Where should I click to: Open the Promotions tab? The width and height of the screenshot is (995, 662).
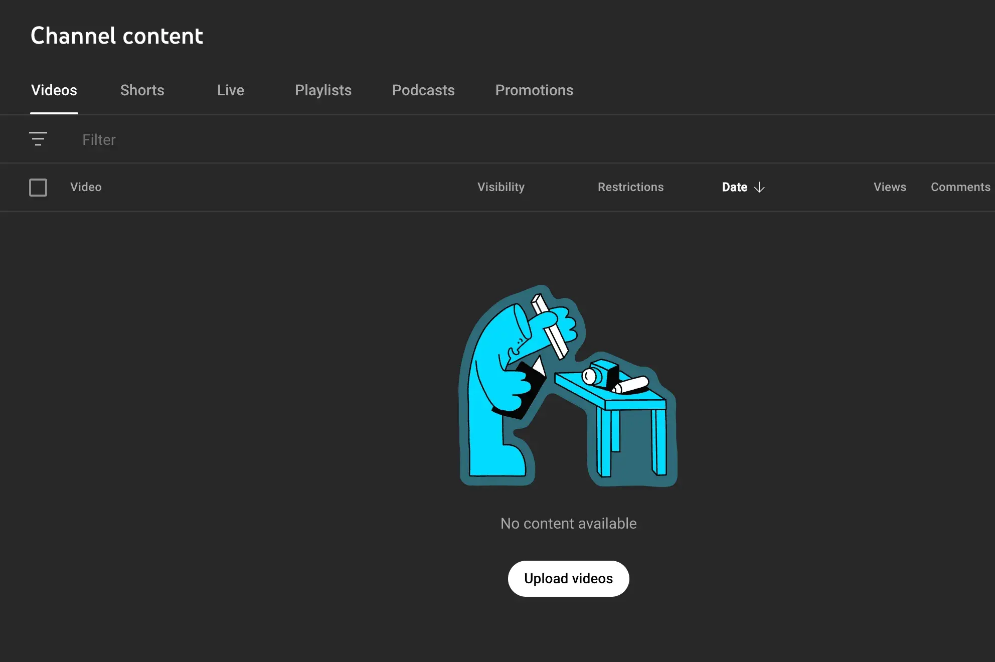pyautogui.click(x=534, y=90)
